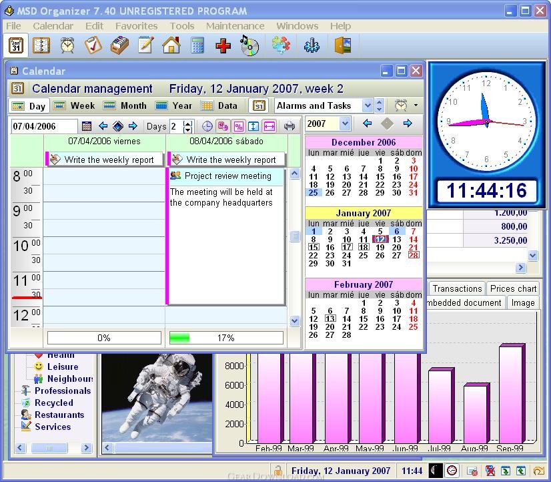Viewport: 551px width, 482px height.
Task: Open the alarm clock dropdown arrow
Action: (416, 105)
